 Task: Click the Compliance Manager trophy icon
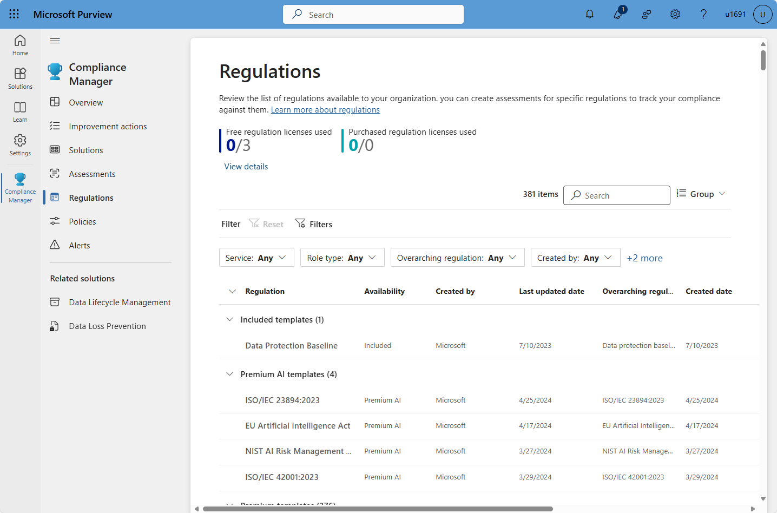coord(55,71)
